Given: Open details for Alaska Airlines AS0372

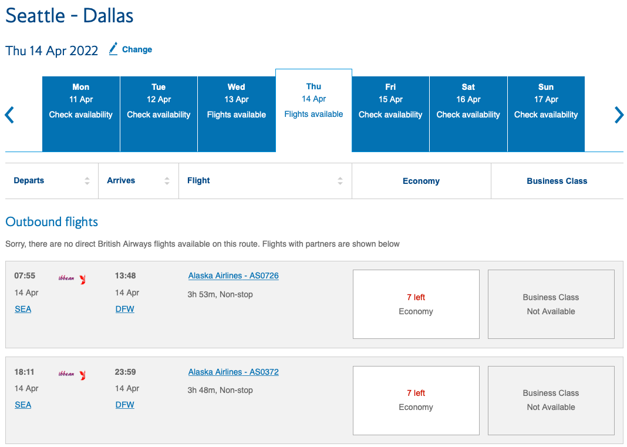Looking at the screenshot, I should (x=233, y=371).
